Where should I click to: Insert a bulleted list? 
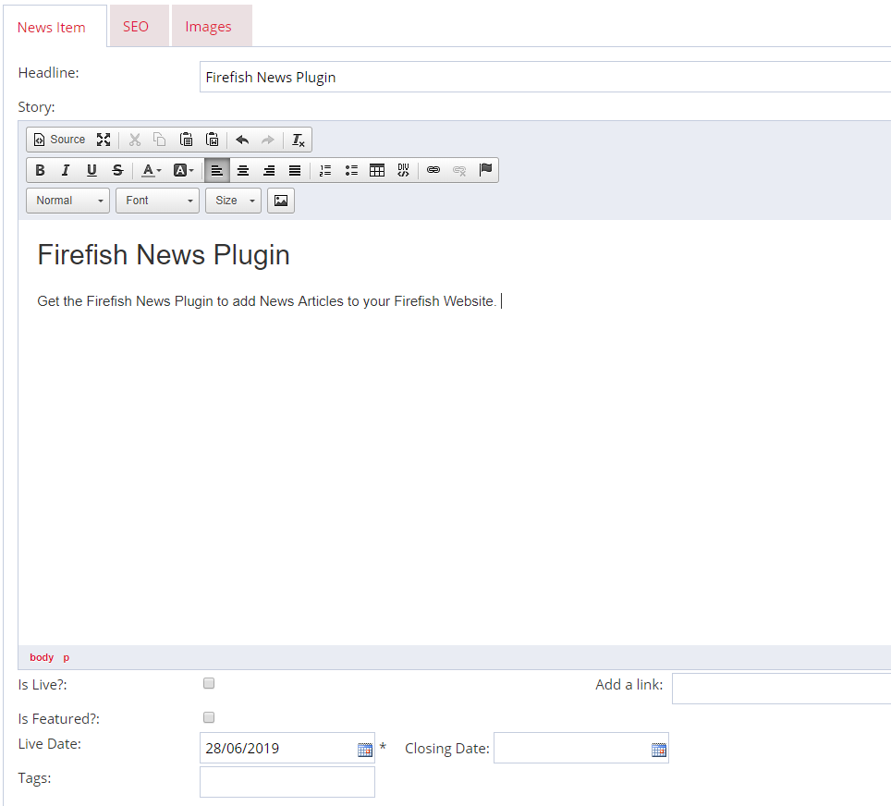[x=351, y=170]
